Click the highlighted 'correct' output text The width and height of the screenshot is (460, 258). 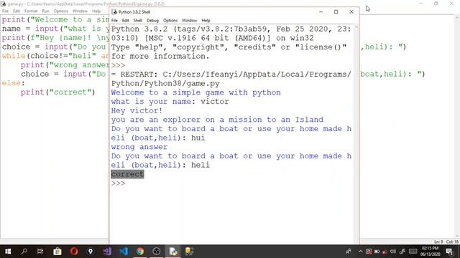127,174
